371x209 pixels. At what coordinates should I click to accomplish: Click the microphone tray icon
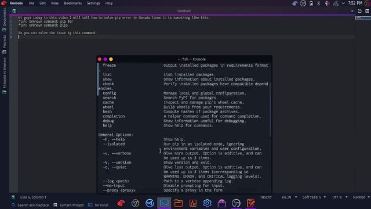pyautogui.click(x=327, y=3)
